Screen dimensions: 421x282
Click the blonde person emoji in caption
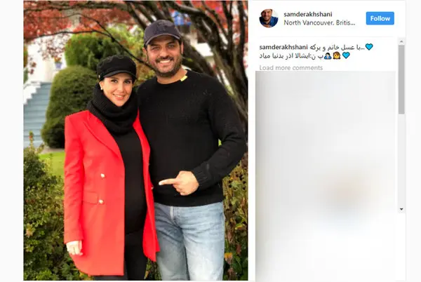[x=337, y=55]
